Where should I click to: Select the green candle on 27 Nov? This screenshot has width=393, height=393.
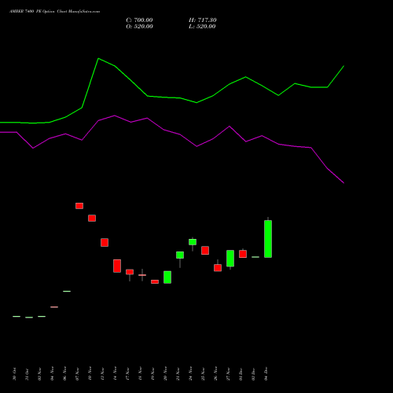(230, 259)
